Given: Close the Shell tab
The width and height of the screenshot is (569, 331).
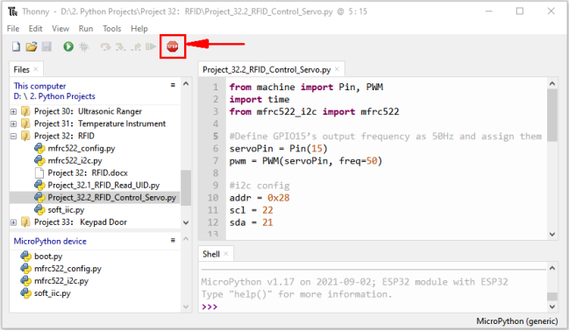Looking at the screenshot, I should pos(226,254).
